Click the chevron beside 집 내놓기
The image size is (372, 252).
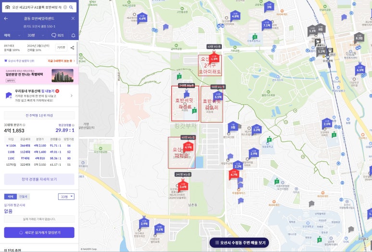tap(71, 96)
